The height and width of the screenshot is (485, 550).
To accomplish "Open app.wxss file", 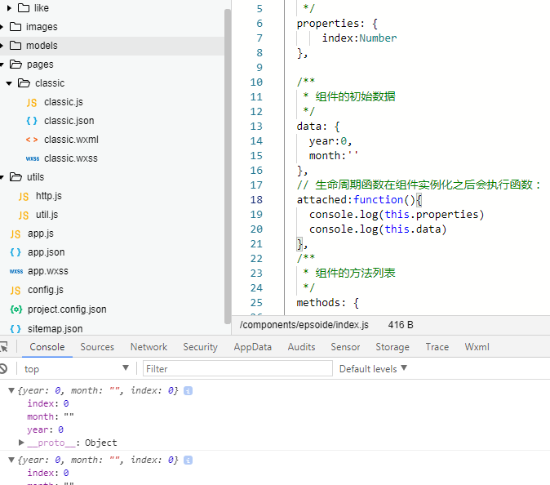I will 48,271.
